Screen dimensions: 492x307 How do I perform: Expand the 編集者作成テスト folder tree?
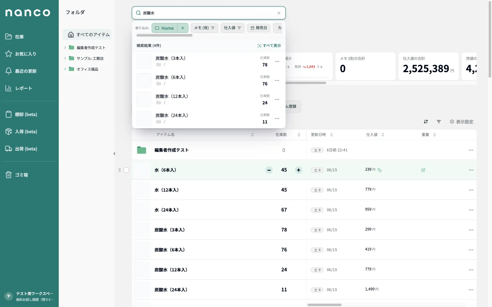(x=65, y=48)
